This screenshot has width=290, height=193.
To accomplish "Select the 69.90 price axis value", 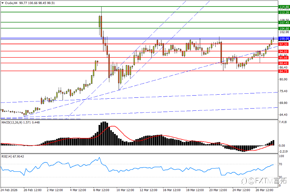I will pyautogui.click(x=283, y=103).
